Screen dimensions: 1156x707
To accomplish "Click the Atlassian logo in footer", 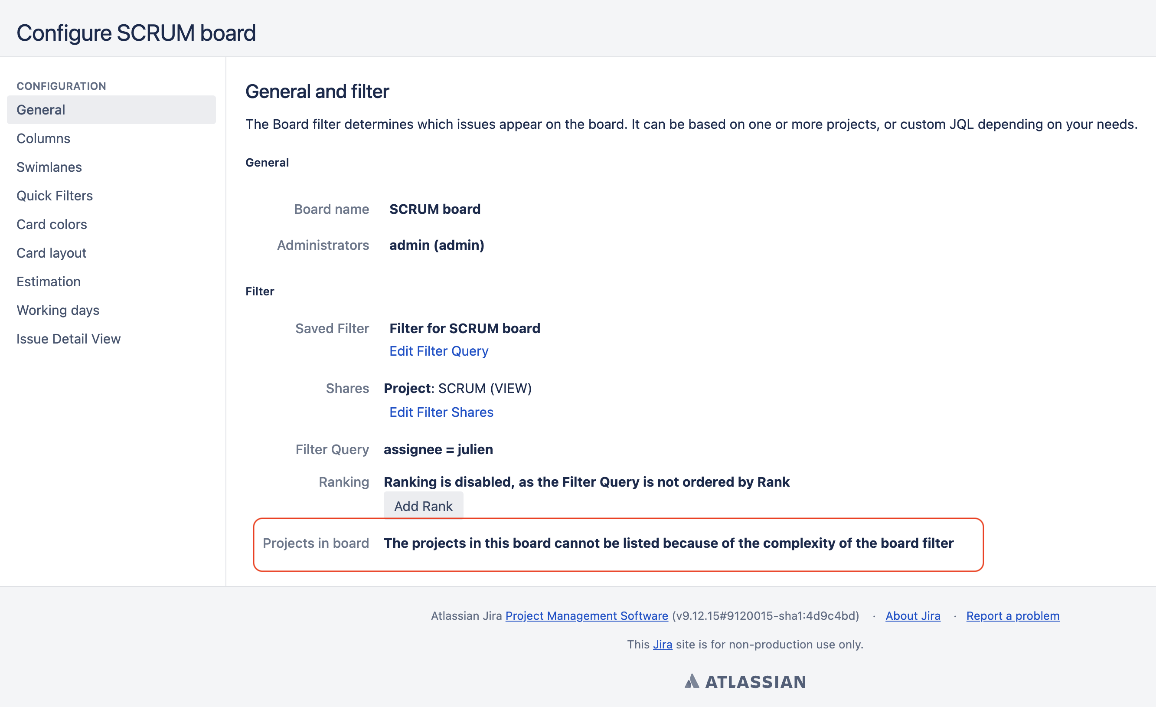I will [x=745, y=682].
